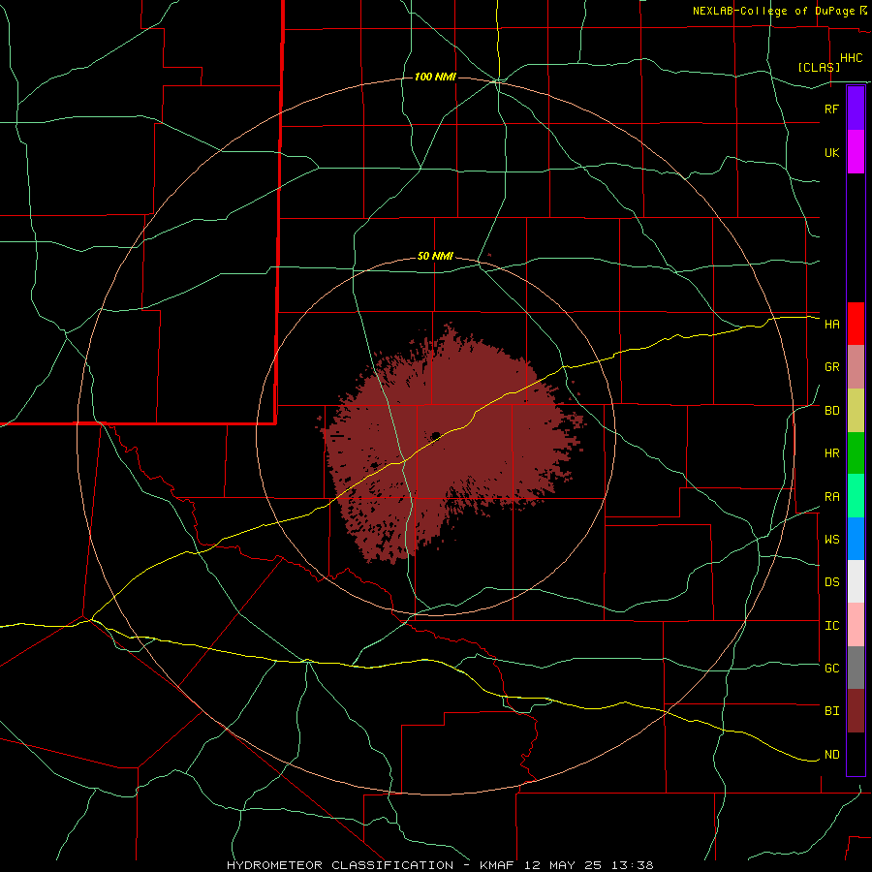Pick the light pink IC ice crystals swatch
The image size is (872, 872).
point(856,625)
